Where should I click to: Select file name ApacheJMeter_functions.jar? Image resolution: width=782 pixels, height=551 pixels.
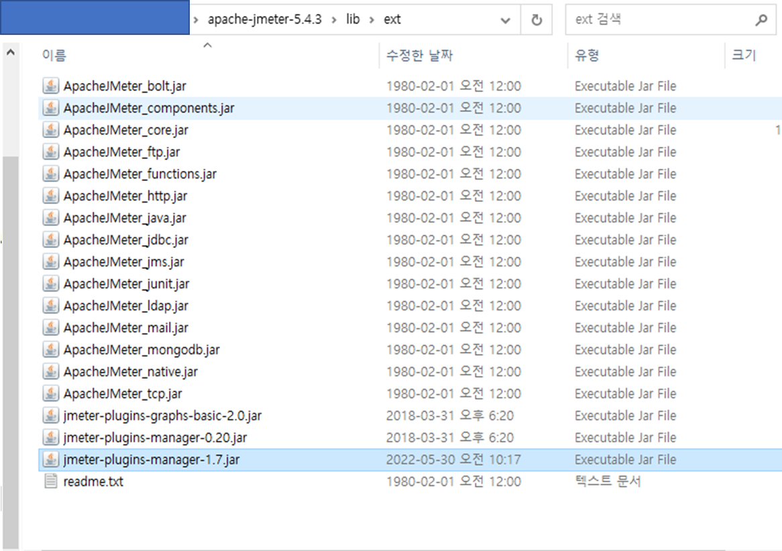tap(140, 174)
